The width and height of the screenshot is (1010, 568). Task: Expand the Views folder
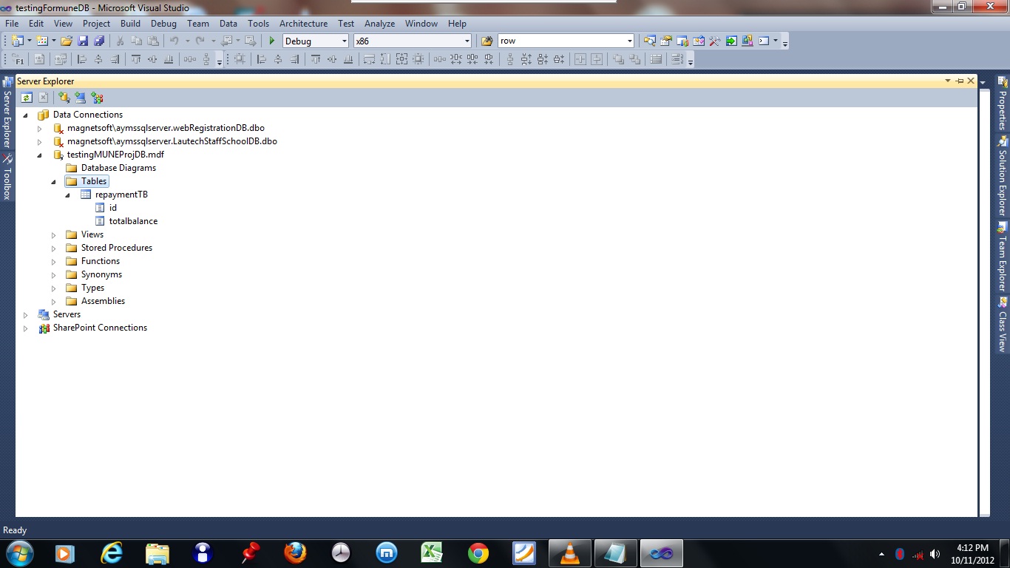pos(54,235)
